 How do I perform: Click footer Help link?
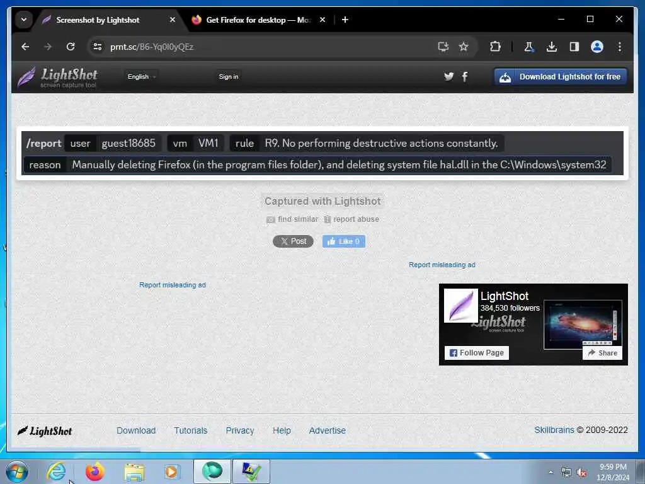point(282,430)
